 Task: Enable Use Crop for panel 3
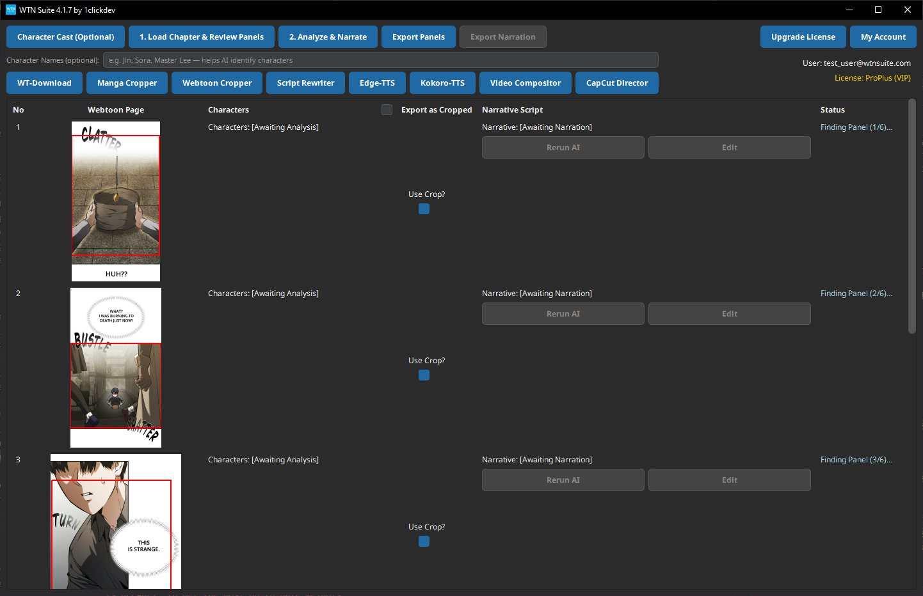[x=424, y=541]
